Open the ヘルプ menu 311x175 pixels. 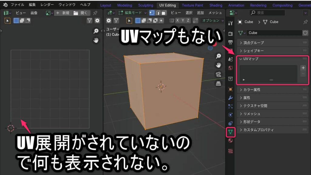click(85, 5)
